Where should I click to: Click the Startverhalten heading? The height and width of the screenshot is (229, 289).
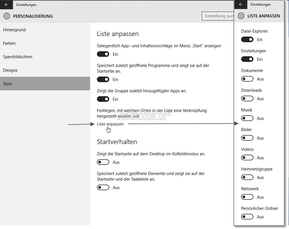[x=117, y=142]
